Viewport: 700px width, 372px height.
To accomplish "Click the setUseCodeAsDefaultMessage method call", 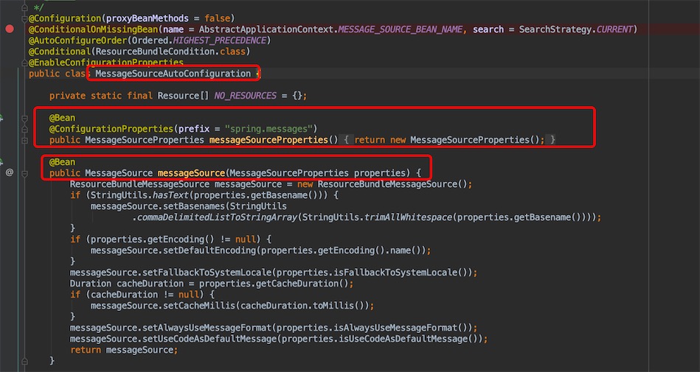I will (x=209, y=339).
